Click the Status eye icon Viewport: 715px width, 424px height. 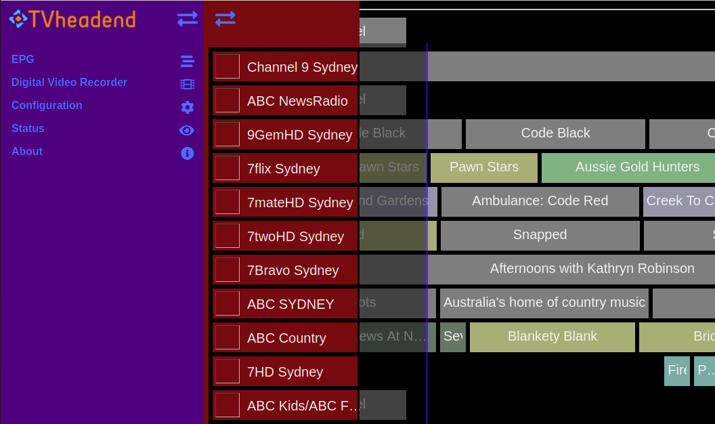[x=187, y=131]
